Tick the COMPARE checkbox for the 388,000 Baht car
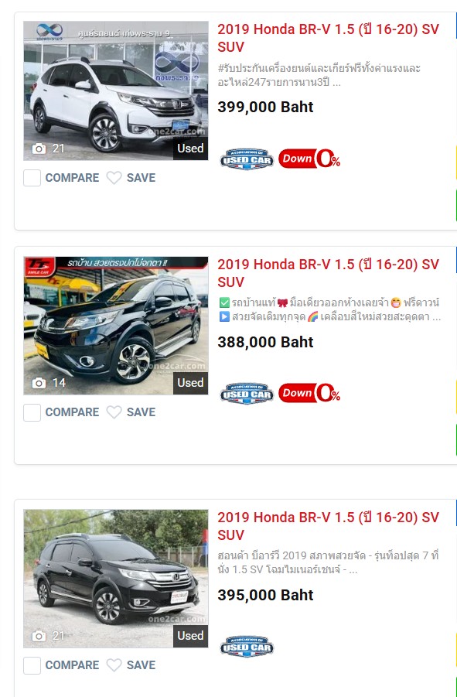This screenshot has width=457, height=697. pyautogui.click(x=32, y=412)
